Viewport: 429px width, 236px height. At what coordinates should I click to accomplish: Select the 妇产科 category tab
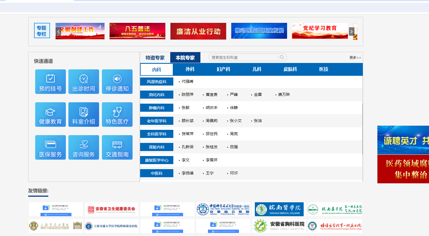pyautogui.click(x=224, y=69)
